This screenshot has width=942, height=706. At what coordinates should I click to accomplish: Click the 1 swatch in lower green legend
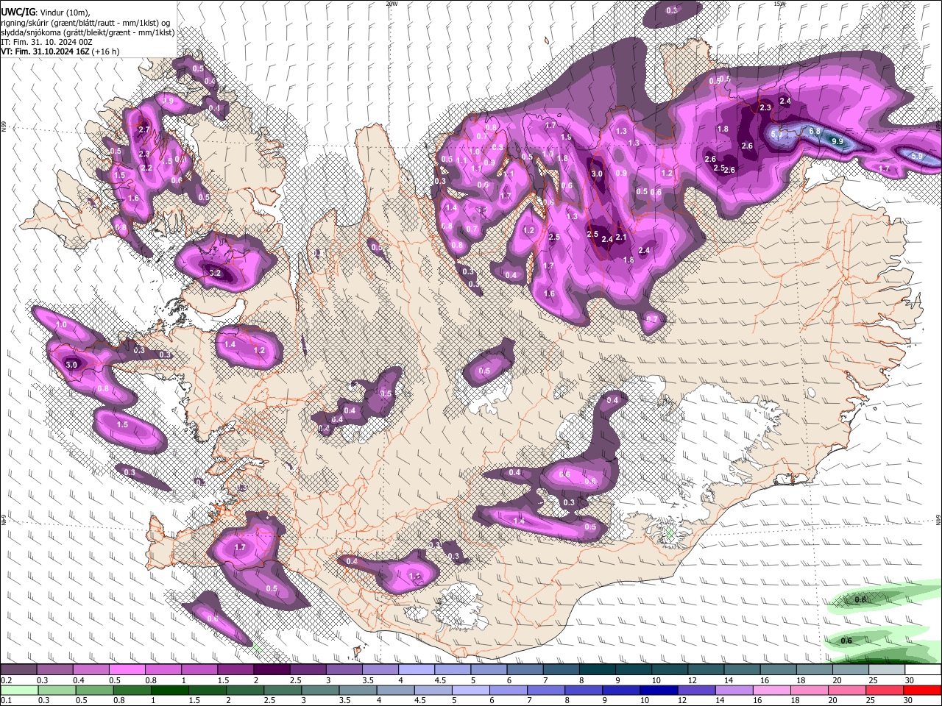[x=169, y=690]
